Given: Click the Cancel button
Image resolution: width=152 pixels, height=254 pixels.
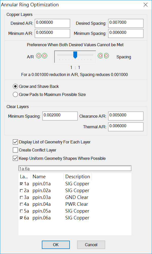Looking at the screenshot, I should point(91,245).
